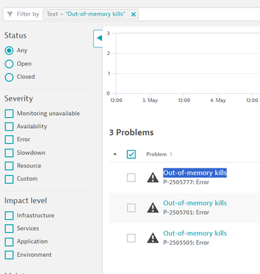The image size is (260, 274).
Task: Click the filter funnel icon
Action: coord(10,14)
